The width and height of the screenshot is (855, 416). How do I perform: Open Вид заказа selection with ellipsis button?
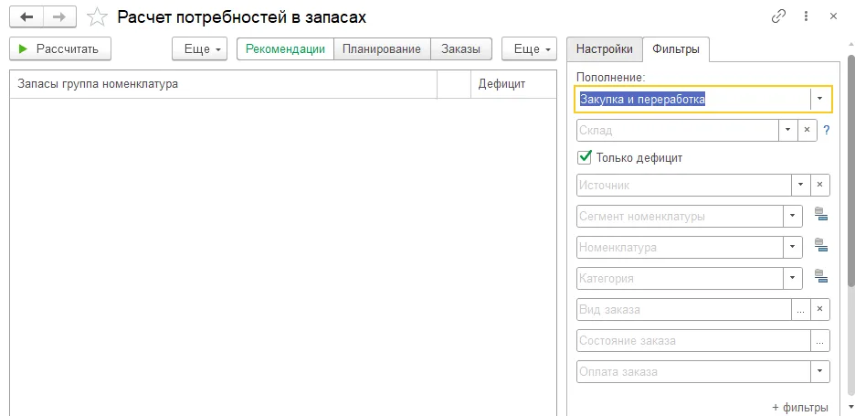tap(800, 310)
